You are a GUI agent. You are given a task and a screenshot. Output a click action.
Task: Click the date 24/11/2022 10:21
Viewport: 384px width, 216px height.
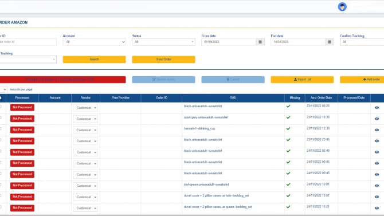318,207
